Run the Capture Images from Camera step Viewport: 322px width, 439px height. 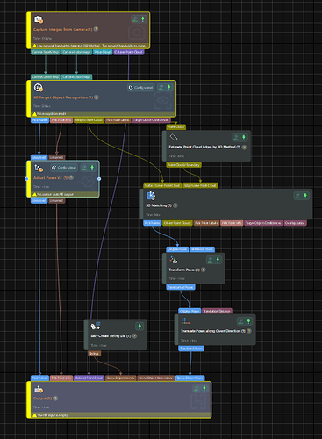click(143, 19)
